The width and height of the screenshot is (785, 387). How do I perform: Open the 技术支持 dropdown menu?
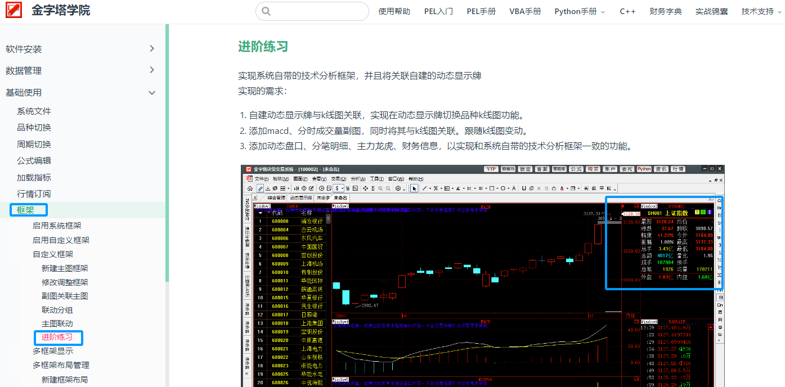click(x=761, y=11)
